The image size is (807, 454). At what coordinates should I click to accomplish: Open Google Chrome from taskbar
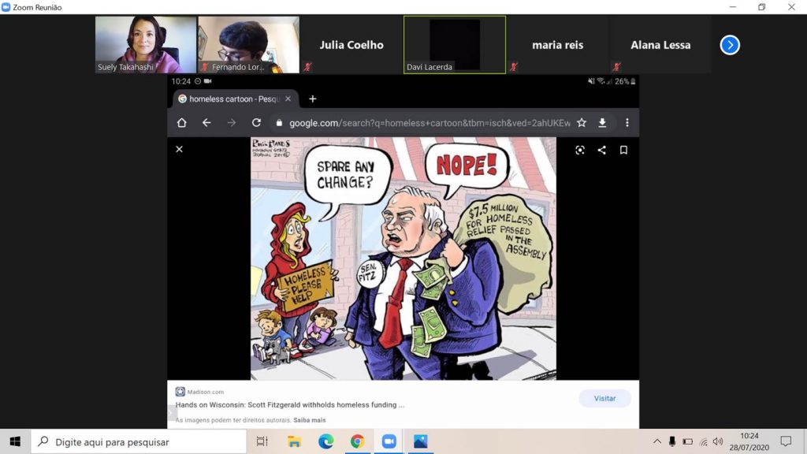(x=357, y=441)
